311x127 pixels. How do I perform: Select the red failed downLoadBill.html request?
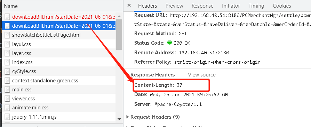(59, 17)
